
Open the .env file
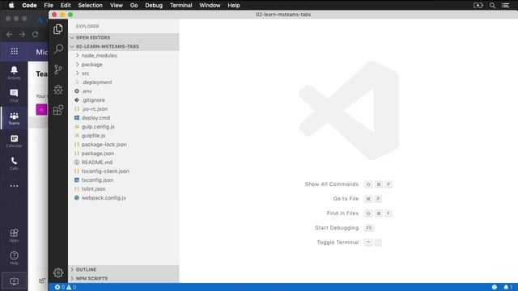tap(124, 91)
